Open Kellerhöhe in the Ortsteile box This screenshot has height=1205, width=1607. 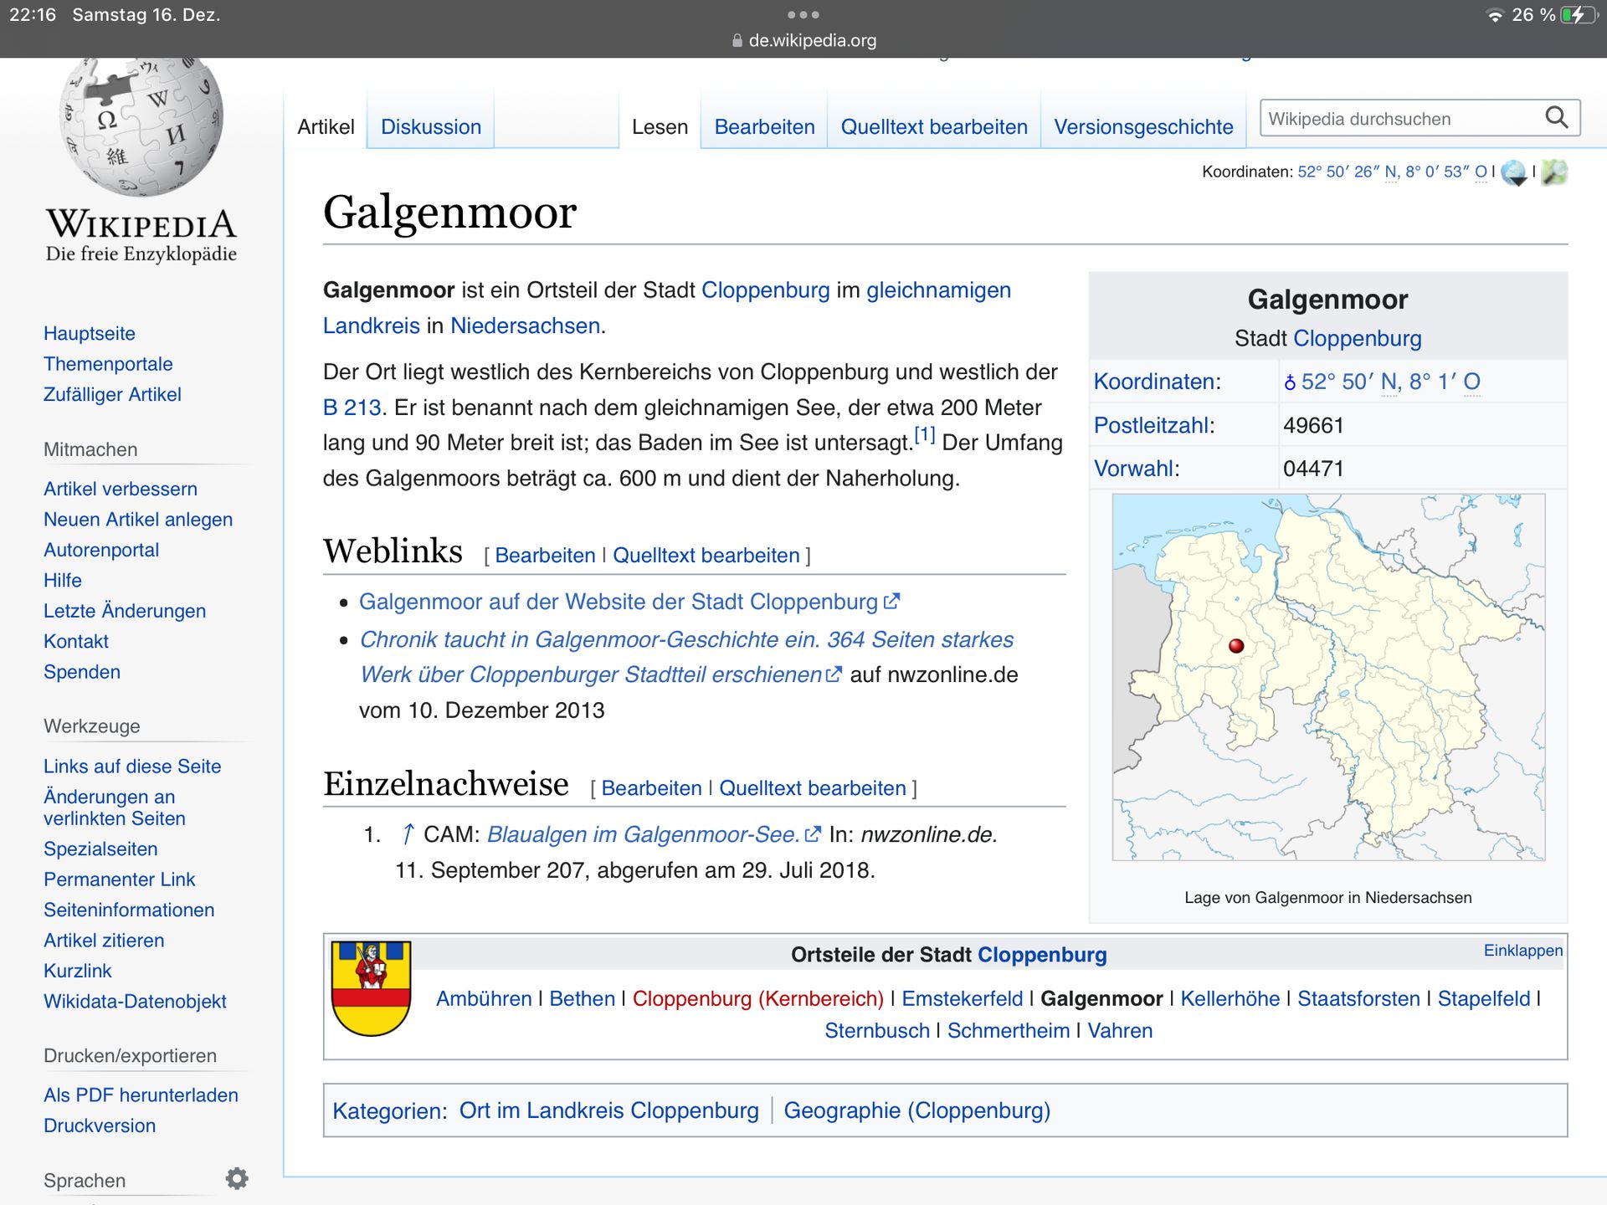(x=1230, y=999)
